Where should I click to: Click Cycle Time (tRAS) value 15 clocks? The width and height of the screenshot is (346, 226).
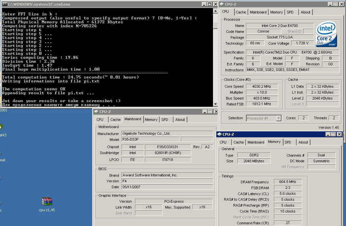288,211
